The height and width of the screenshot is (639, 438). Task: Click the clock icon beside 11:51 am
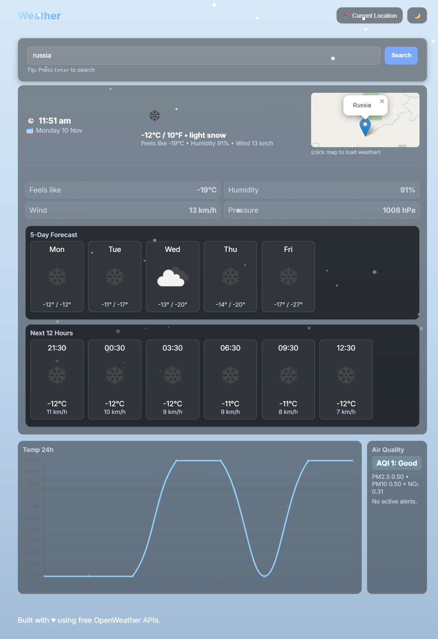(x=31, y=121)
